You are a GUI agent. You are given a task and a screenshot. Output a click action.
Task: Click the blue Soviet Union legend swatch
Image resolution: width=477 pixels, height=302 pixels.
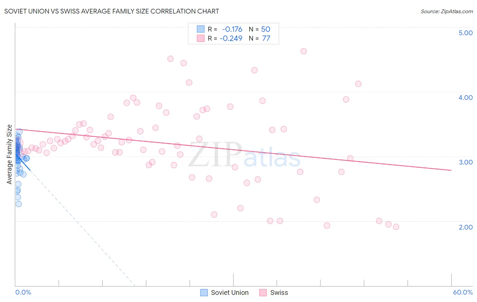point(204,293)
